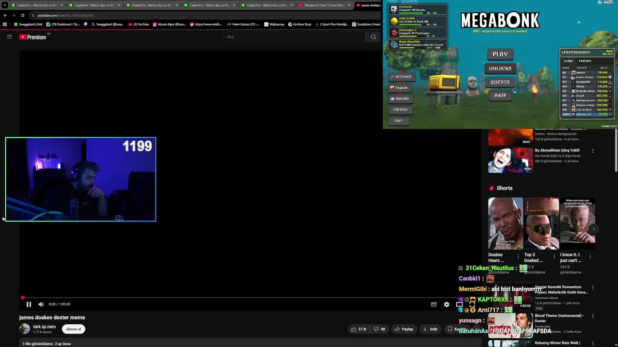Image resolution: width=618 pixels, height=347 pixels.
Task: Click PLAY in the Megabonk menu
Action: coord(500,54)
